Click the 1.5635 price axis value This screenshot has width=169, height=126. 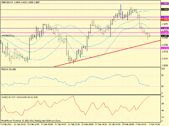(165, 65)
